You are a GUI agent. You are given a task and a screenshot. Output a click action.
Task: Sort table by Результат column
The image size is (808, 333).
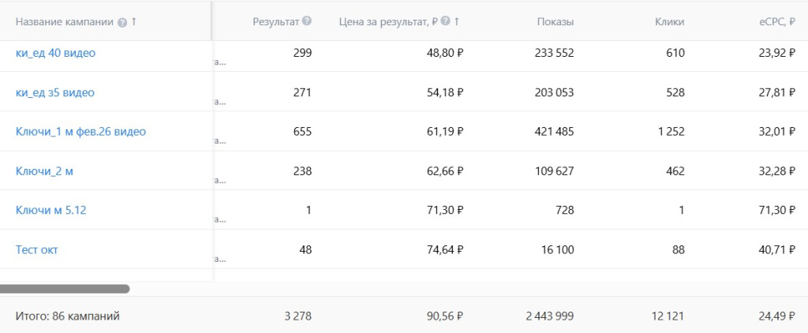(275, 21)
